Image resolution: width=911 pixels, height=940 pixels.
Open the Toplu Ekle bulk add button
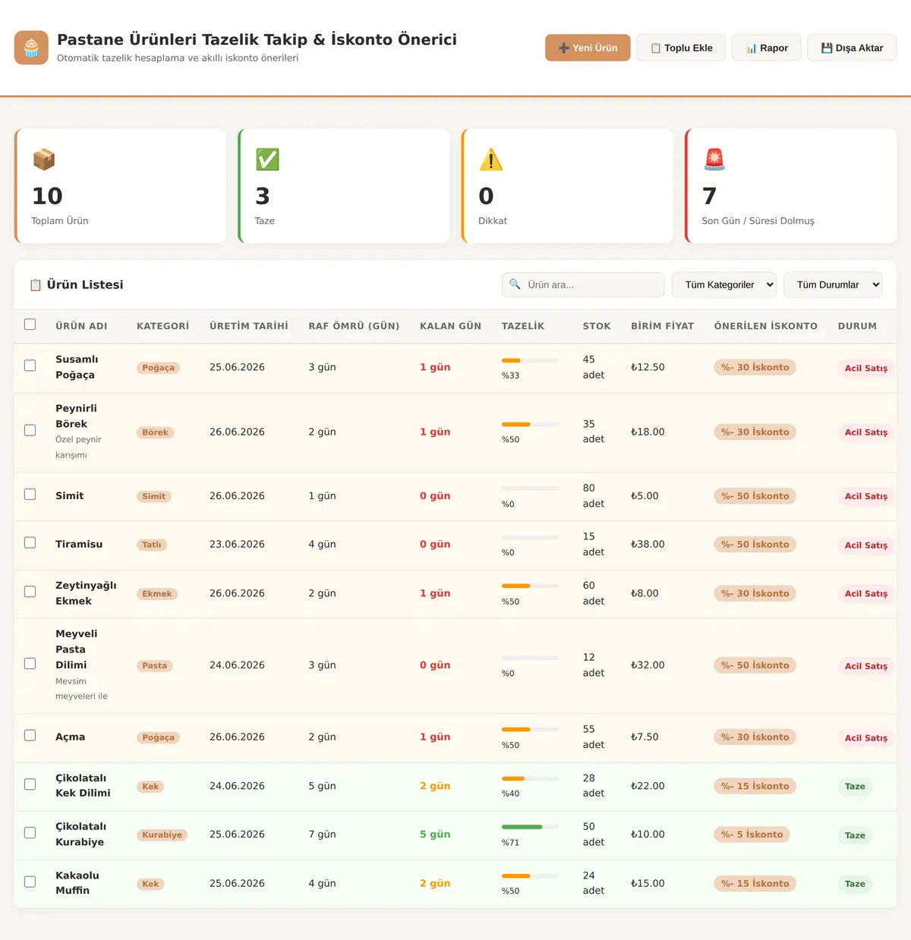(681, 48)
